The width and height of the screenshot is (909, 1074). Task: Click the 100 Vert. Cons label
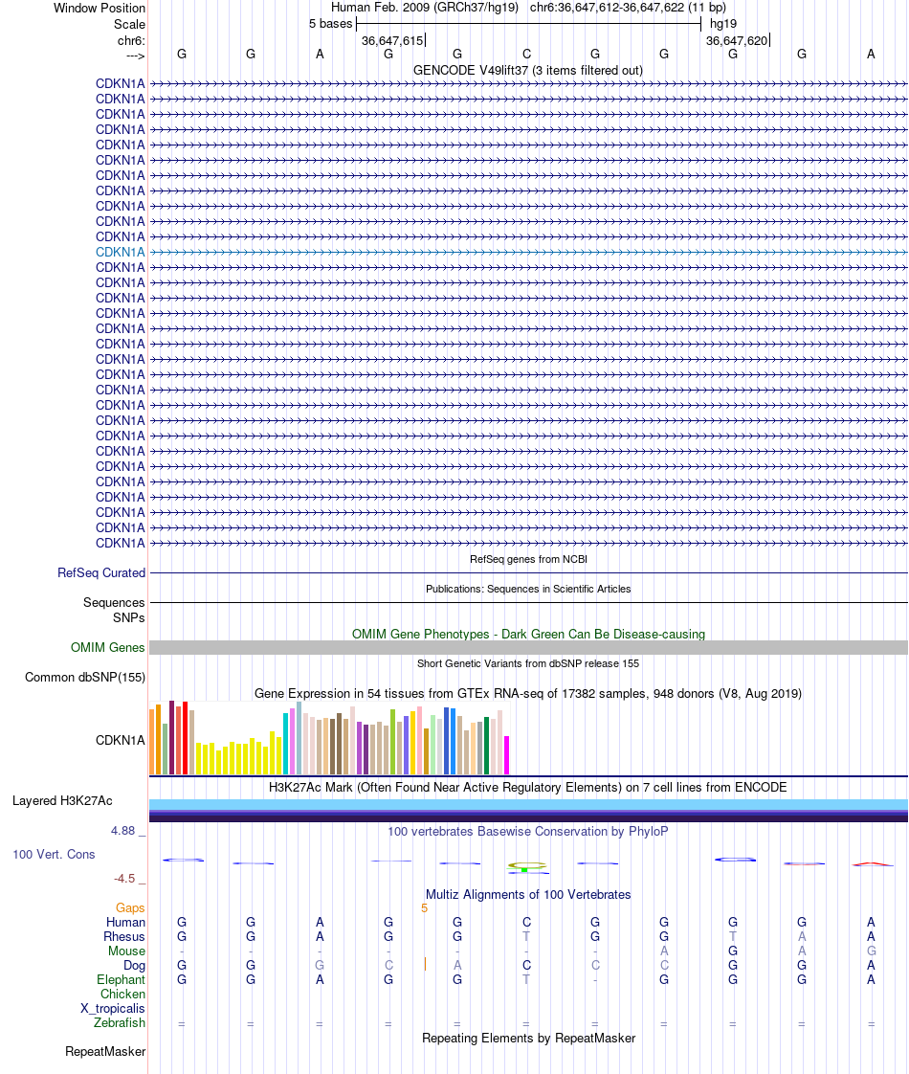[54, 854]
